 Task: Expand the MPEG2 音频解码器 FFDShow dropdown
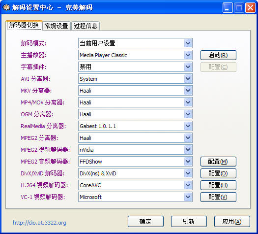point(135,162)
